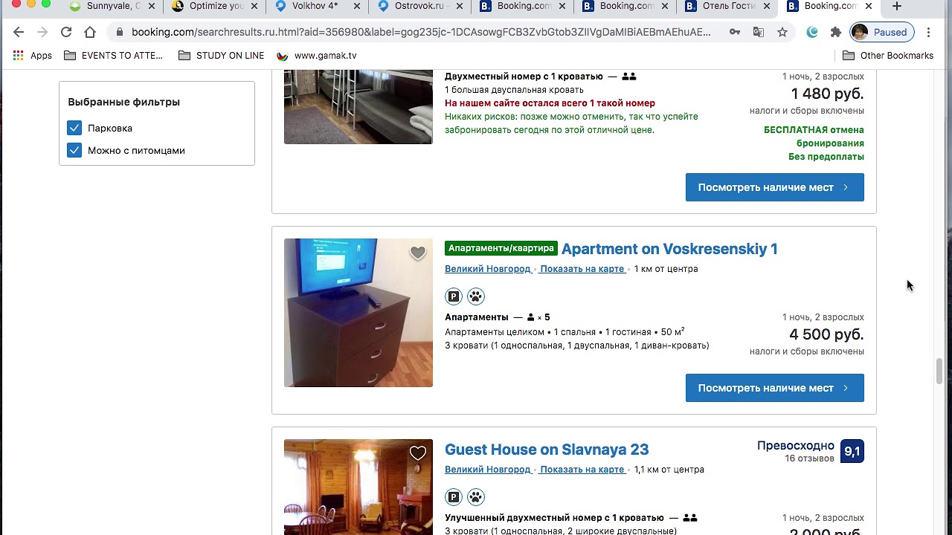The width and height of the screenshot is (952, 535).
Task: Open EVENTS TO ATTE... bookmarks folder
Action: coord(113,56)
